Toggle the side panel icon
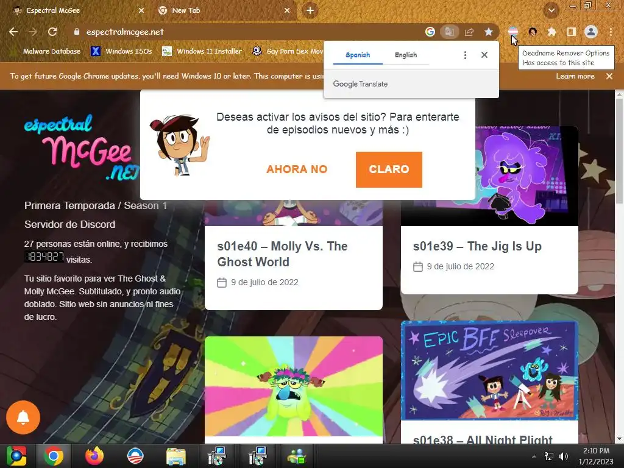The image size is (624, 468). [572, 32]
